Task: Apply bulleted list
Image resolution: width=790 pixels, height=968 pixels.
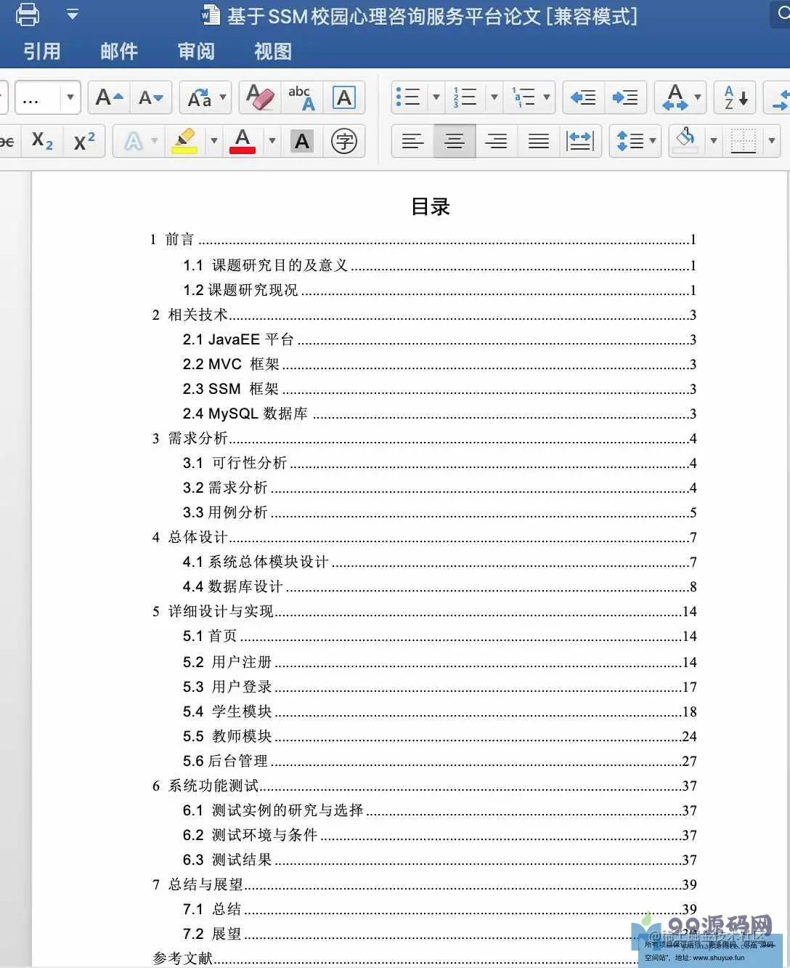Action: (409, 97)
